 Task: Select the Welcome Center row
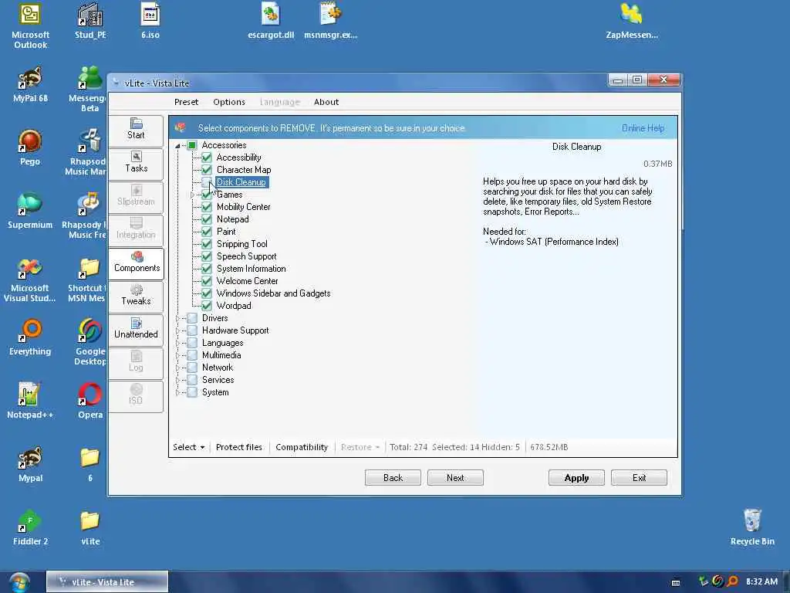(247, 281)
